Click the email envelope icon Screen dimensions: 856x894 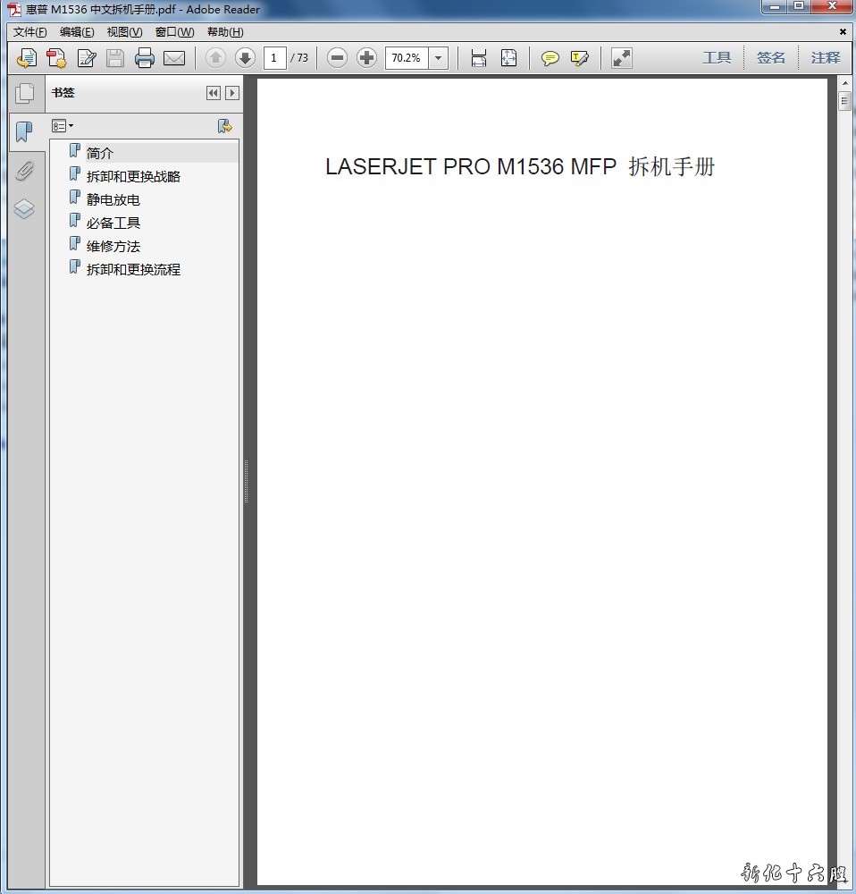(x=174, y=58)
